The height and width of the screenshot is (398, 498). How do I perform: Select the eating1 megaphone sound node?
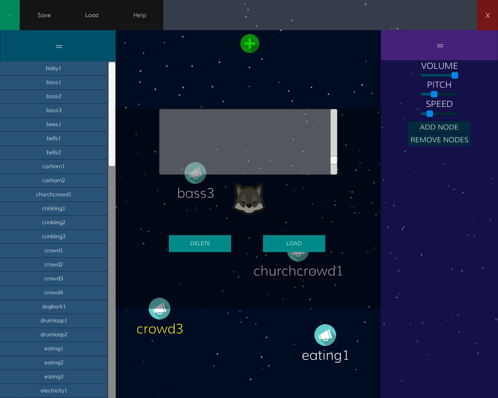[325, 335]
